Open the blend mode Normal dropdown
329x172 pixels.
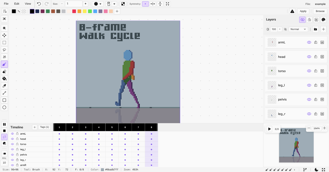[298, 29]
